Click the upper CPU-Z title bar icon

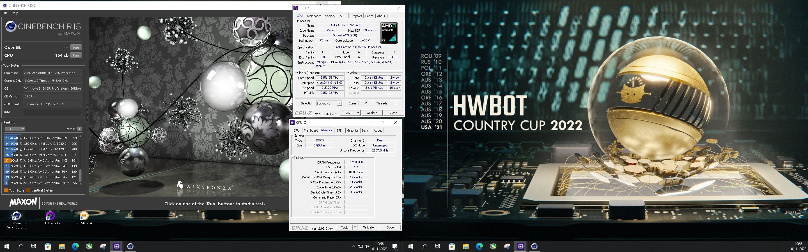(296, 8)
